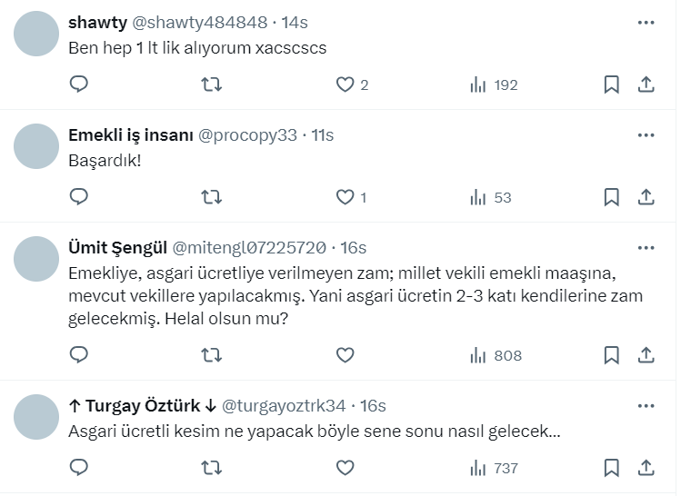Open Turgay Öztürk's profile avatar
Screen dimensions: 681x496
pos(37,416)
